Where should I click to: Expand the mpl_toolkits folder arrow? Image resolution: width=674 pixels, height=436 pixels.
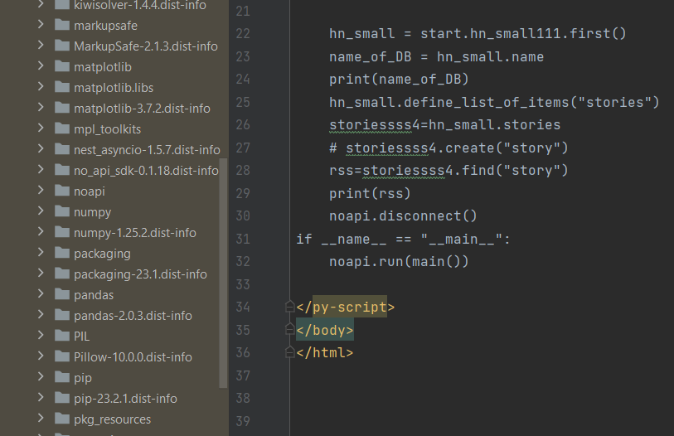pyautogui.click(x=41, y=129)
